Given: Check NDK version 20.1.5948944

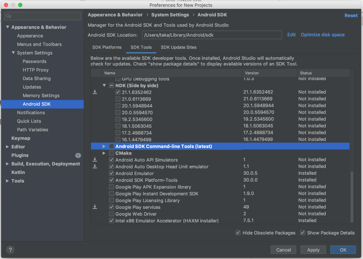Looking at the screenshot, I should coord(118,106).
